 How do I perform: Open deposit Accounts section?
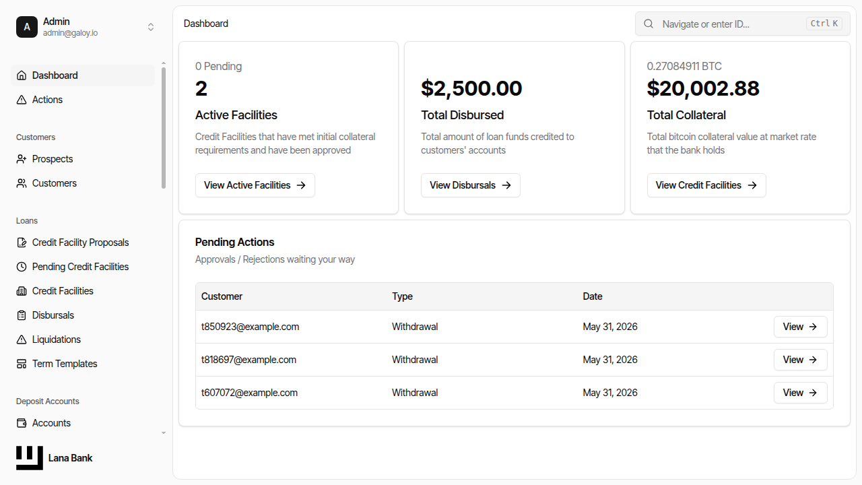pos(83,423)
